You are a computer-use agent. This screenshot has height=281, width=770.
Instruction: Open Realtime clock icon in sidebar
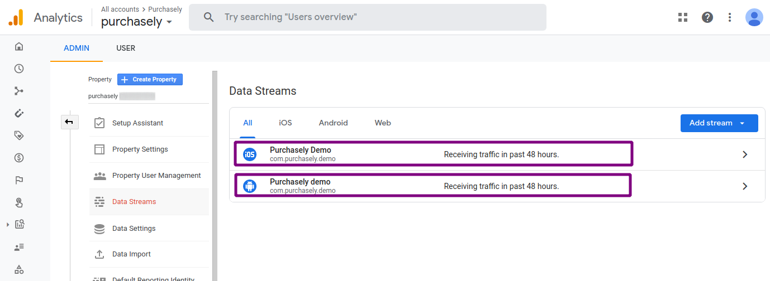[x=19, y=69]
